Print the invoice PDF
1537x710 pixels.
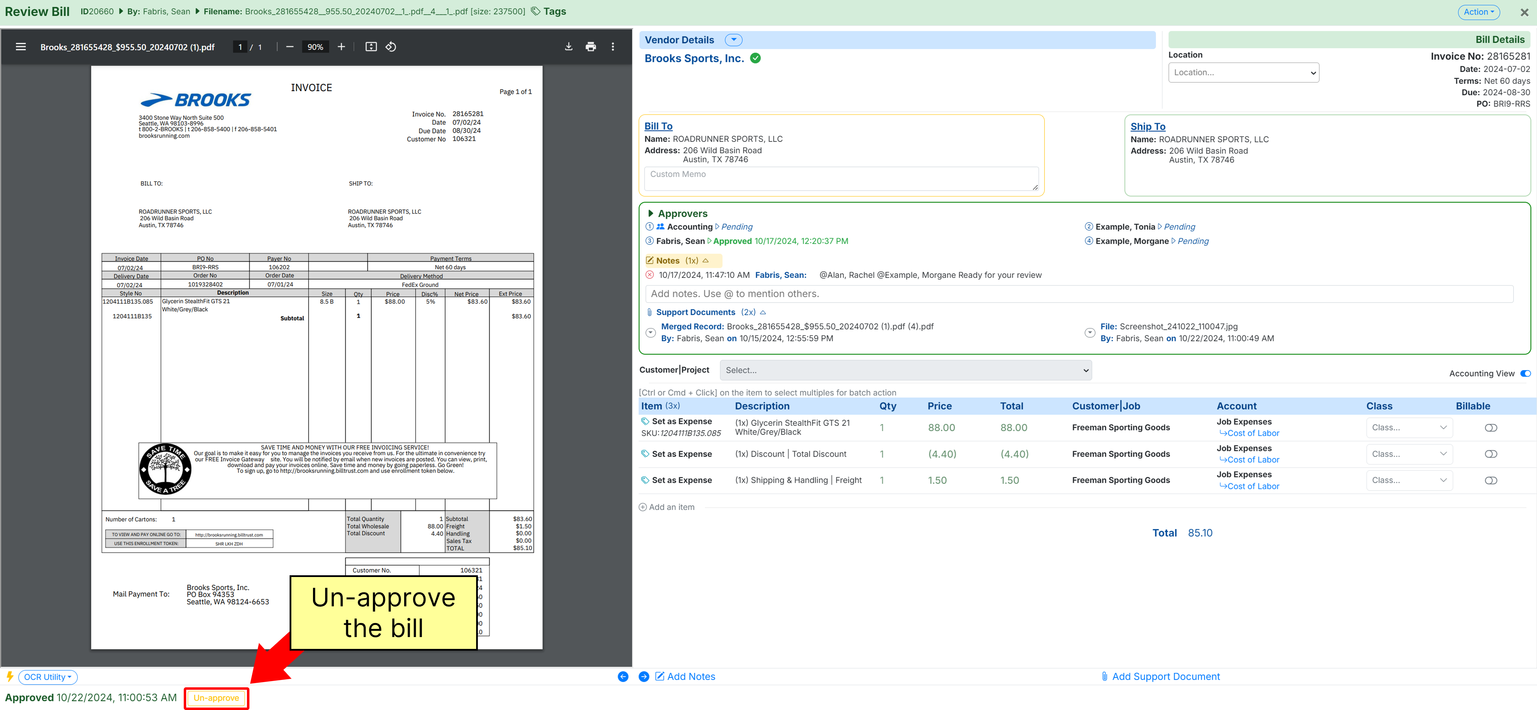591,46
